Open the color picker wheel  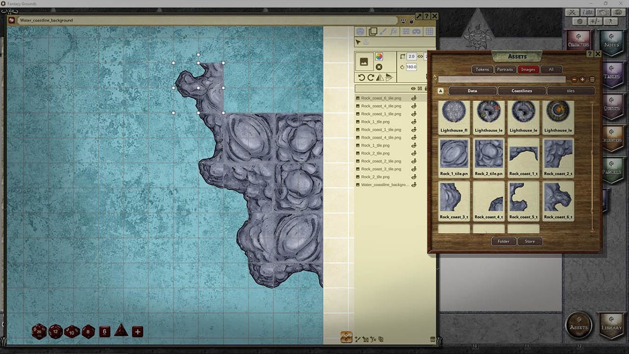tap(379, 57)
